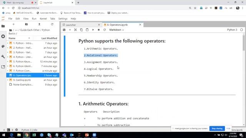
Task: Select file 3. Python - Vari...
Action: pos(33,52)
